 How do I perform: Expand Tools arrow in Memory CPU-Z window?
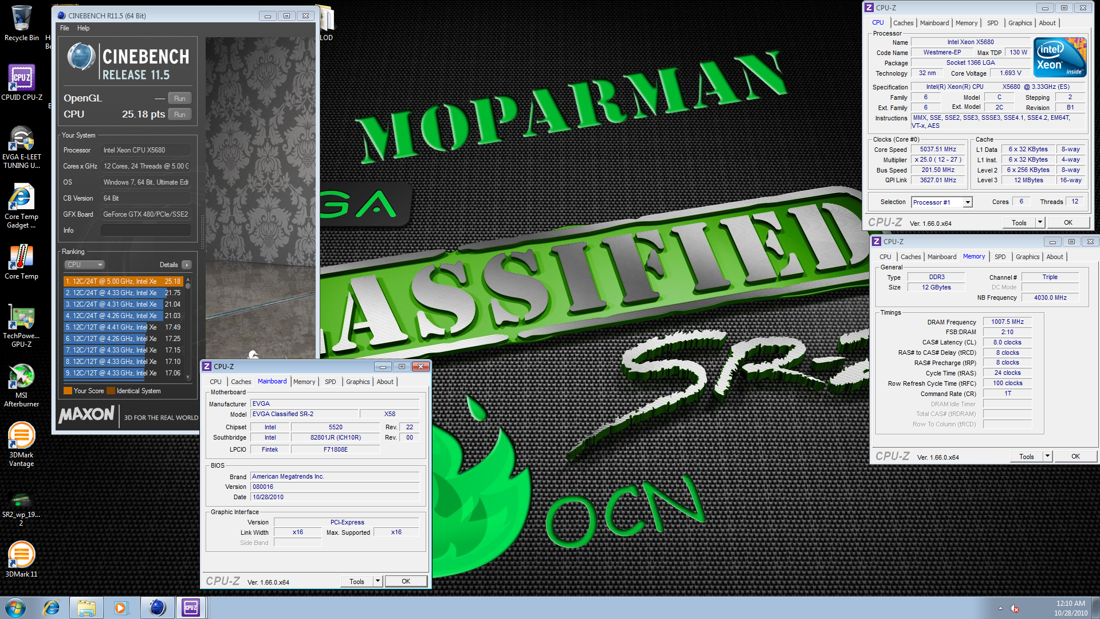(x=1047, y=456)
